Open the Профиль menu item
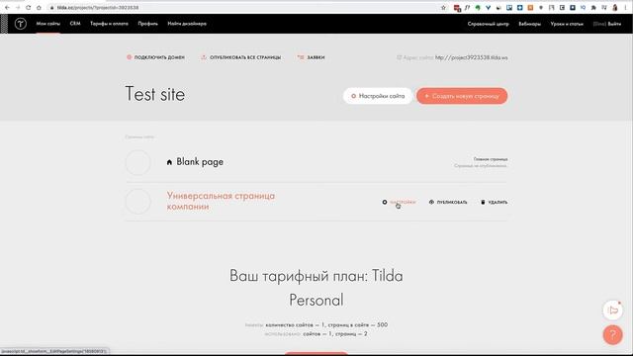This screenshot has width=633, height=356. tap(147, 24)
